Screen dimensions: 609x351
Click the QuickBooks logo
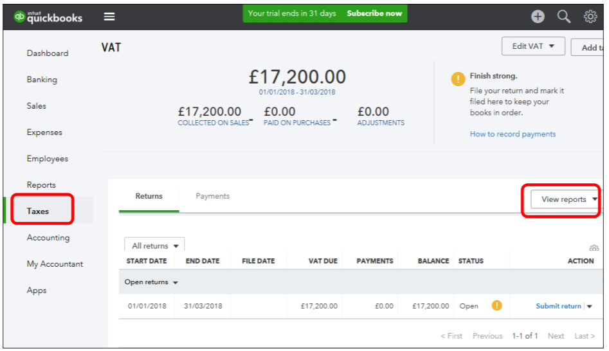tap(48, 17)
